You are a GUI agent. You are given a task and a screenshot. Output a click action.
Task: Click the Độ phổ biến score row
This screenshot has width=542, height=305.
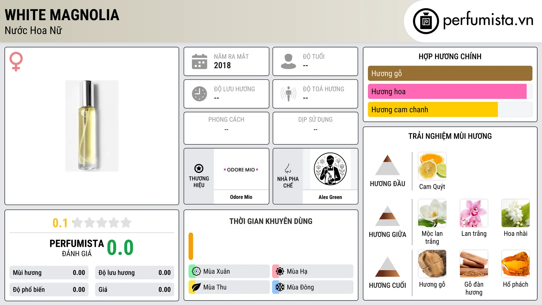point(49,290)
